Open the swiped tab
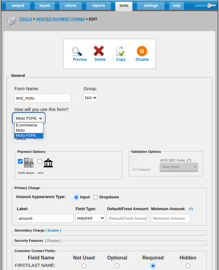Image resolution: width=219 pixels, height=270 pixels. [18, 6]
